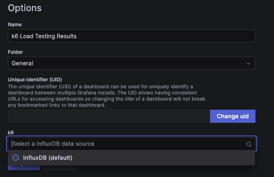Click the Folder field label

click(15, 52)
